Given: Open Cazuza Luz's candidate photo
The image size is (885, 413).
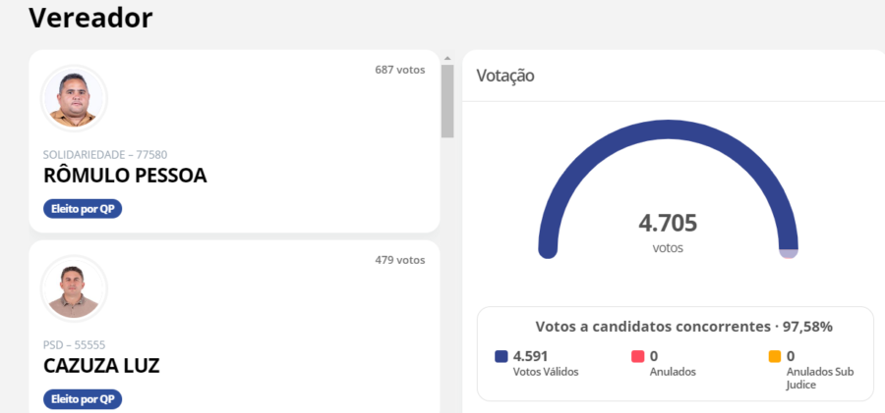Looking at the screenshot, I should 74,288.
